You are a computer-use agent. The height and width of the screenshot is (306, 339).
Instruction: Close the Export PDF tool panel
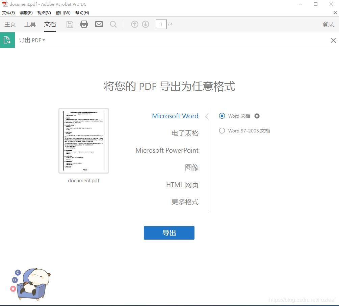[333, 40]
